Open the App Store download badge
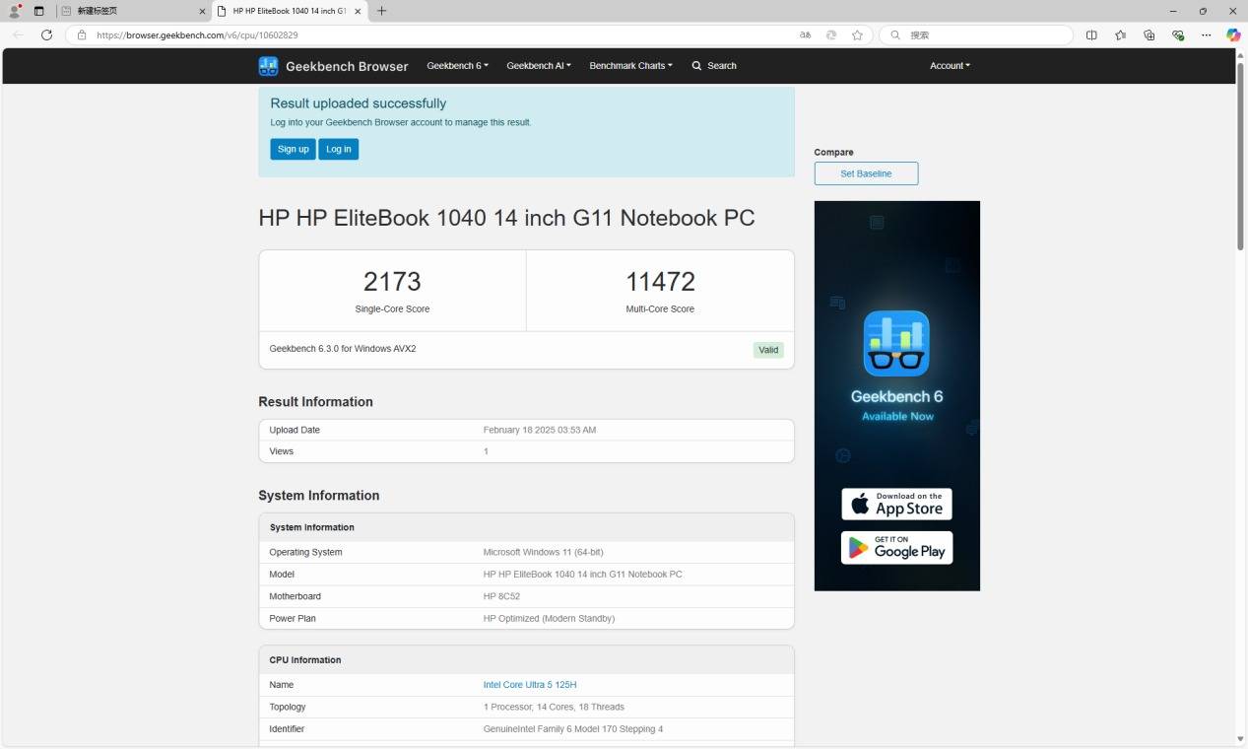 click(x=896, y=504)
